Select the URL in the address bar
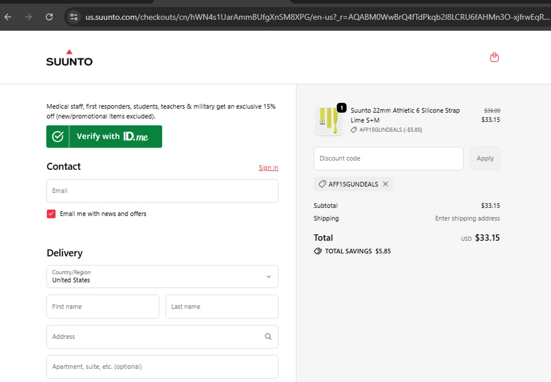Image resolution: width=551 pixels, height=382 pixels. pyautogui.click(x=317, y=17)
